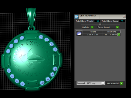Click the green arrow next to Update

pyautogui.click(x=92, y=27)
